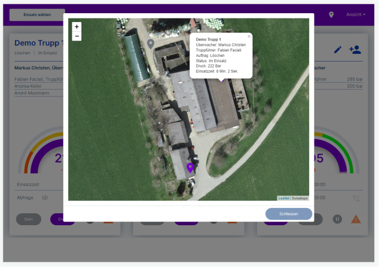Pause the troop timer
The width and height of the screenshot is (379, 267).
pos(337,219)
